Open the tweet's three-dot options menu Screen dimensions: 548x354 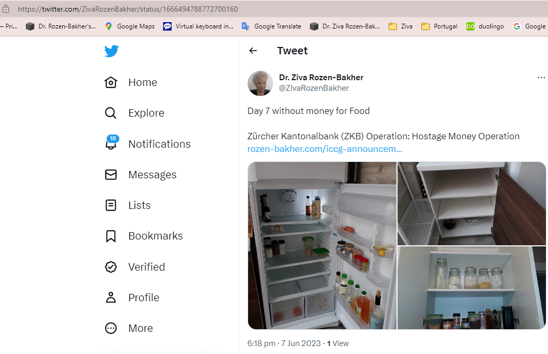point(541,78)
